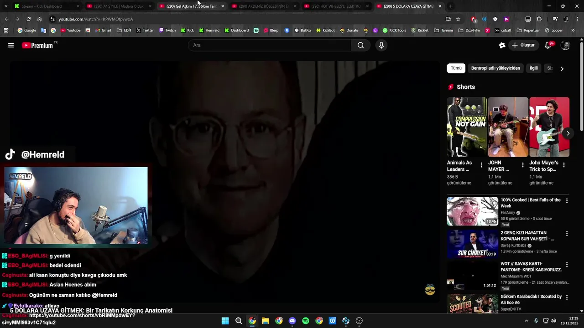584x328 pixels.
Task: Switch to HOT WHEELS'Lİ ELEKTRO tab
Action: 336,6
